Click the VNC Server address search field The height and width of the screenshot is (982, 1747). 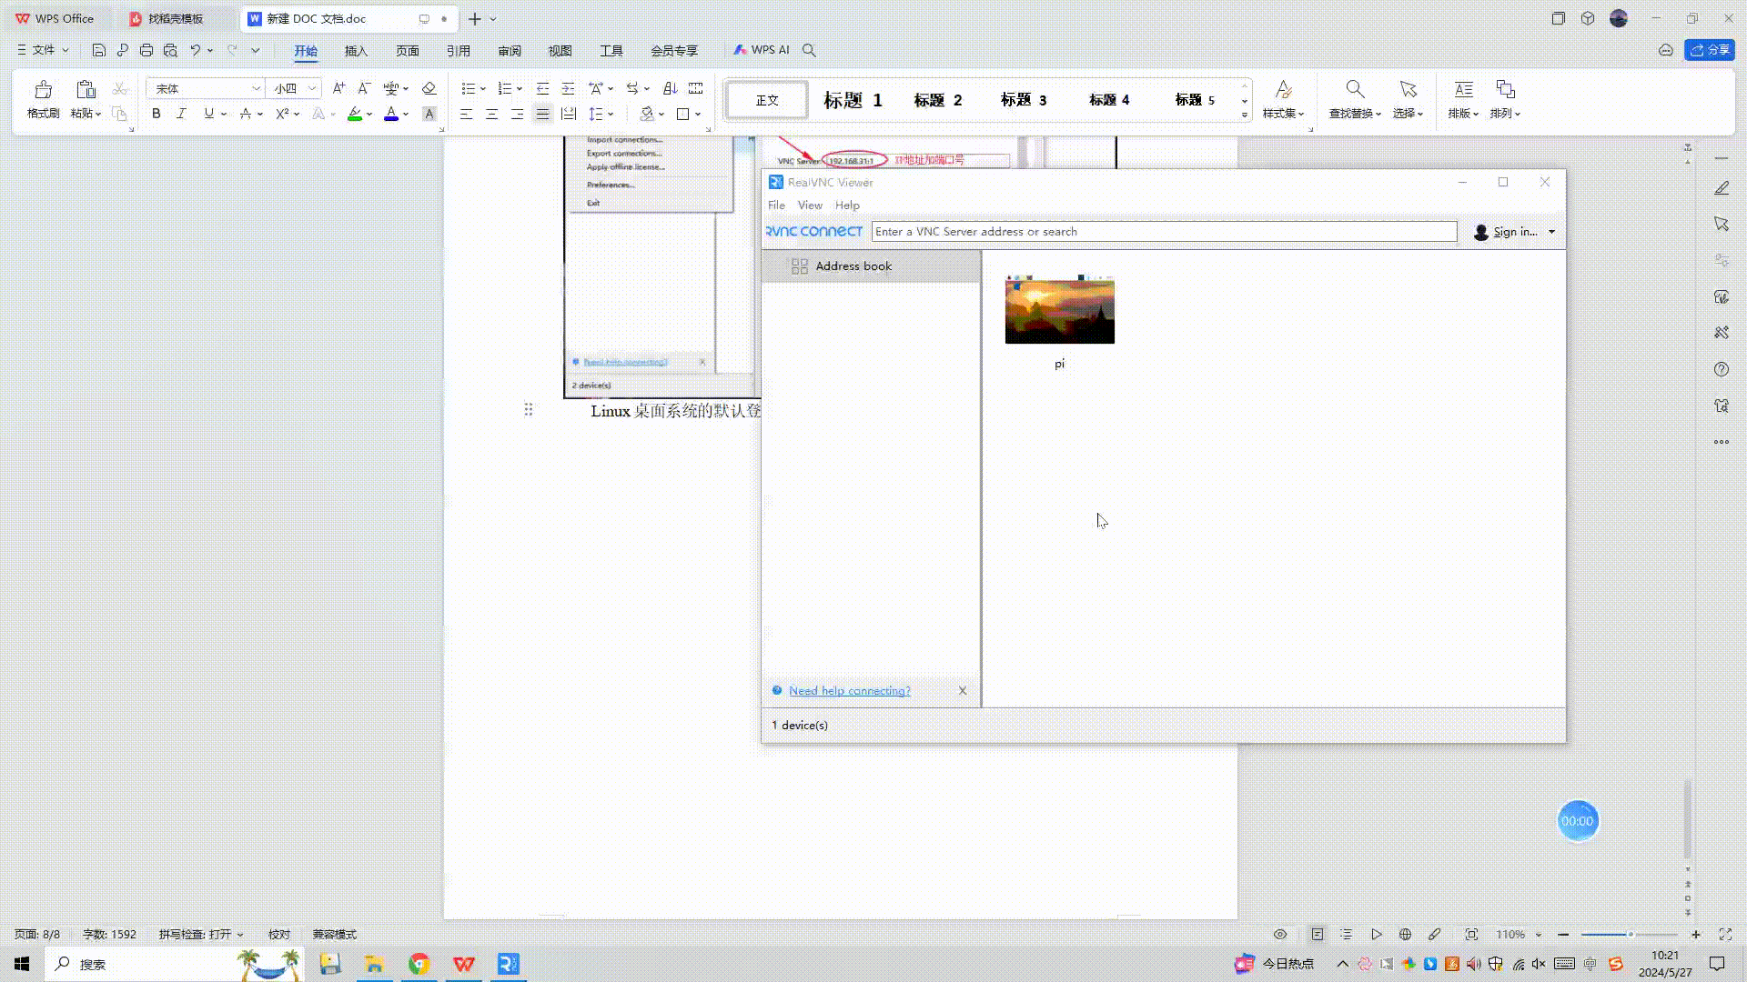click(1163, 232)
